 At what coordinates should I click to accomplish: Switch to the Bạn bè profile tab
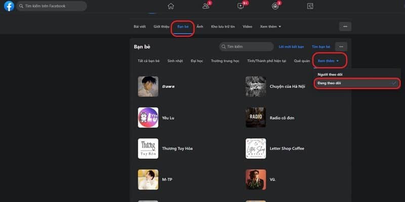pos(182,26)
